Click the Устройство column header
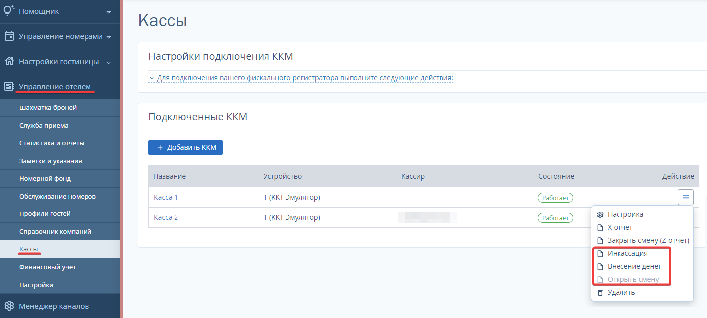 [x=282, y=176]
